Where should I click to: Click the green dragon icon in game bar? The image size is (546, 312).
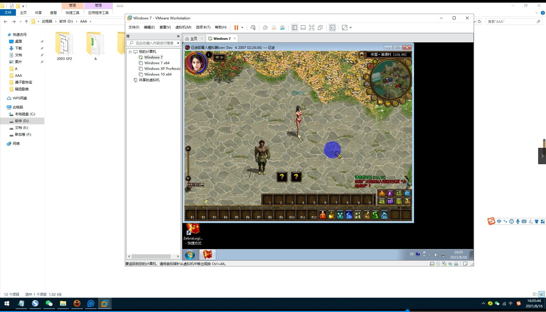[375, 215]
